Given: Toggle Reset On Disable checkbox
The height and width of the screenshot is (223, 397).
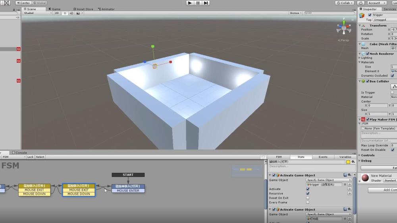Looking at the screenshot, I should pyautogui.click(x=393, y=150).
